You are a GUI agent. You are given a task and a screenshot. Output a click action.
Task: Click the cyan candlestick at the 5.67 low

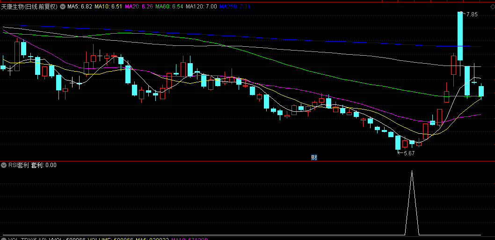[x=398, y=143]
